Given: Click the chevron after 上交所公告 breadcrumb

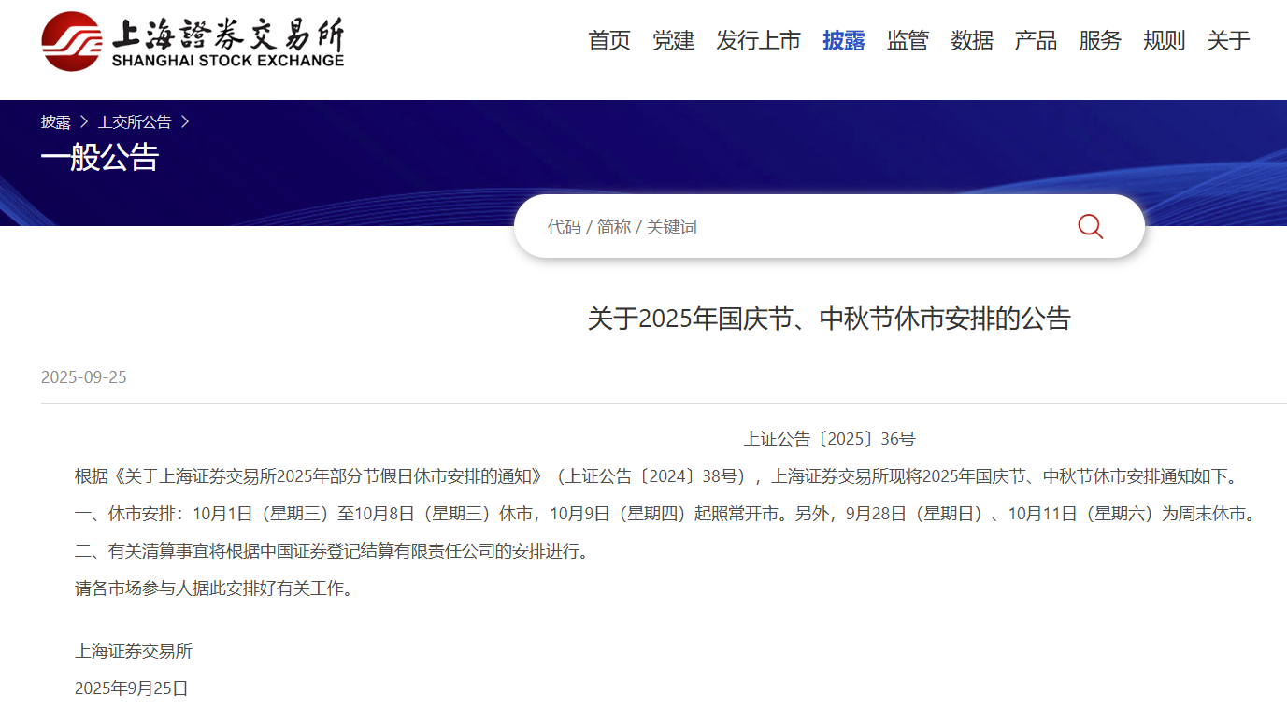Looking at the screenshot, I should click(185, 122).
